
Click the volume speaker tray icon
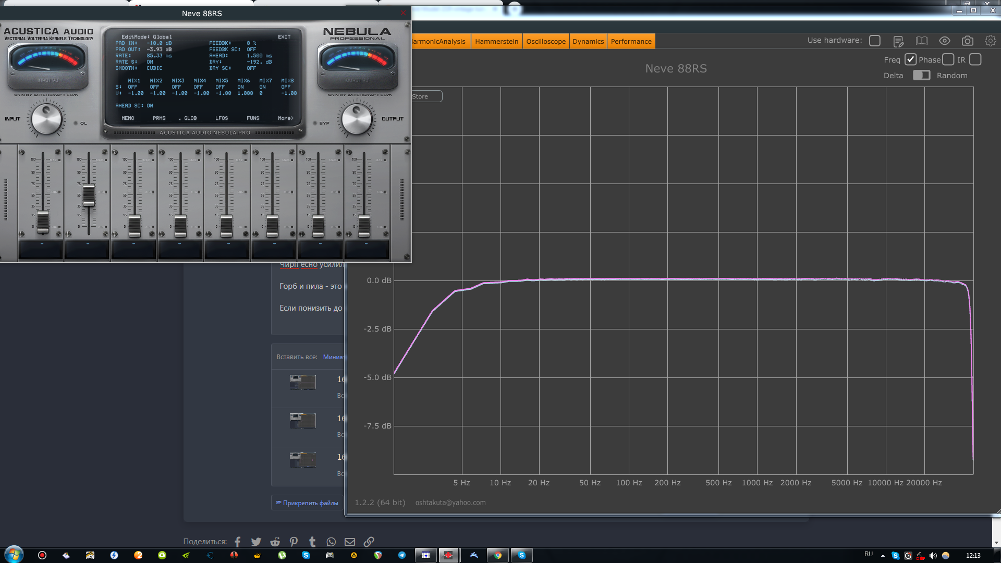pos(933,555)
